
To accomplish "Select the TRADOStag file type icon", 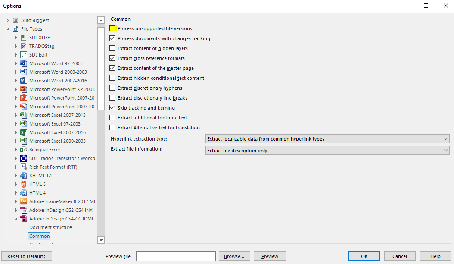I will coord(24,46).
